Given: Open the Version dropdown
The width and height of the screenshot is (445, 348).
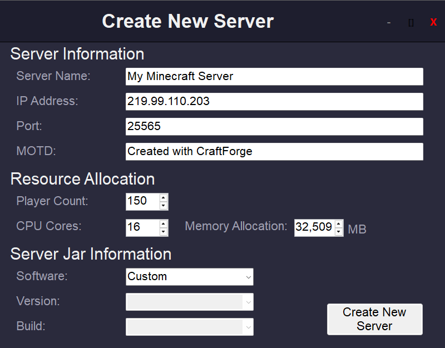Looking at the screenshot, I should coord(190,302).
